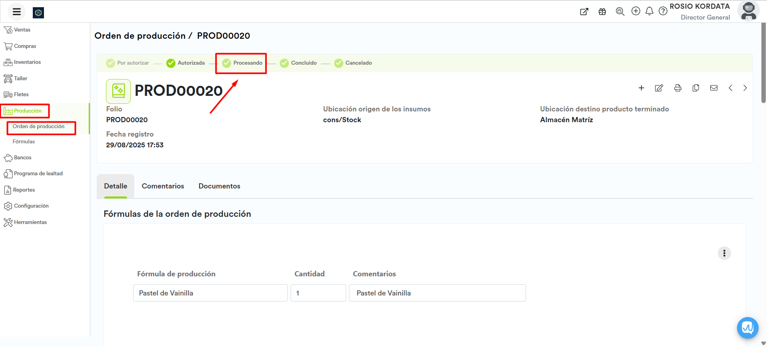The height and width of the screenshot is (347, 767).
Task: Click the edit pencil icon
Action: click(659, 88)
